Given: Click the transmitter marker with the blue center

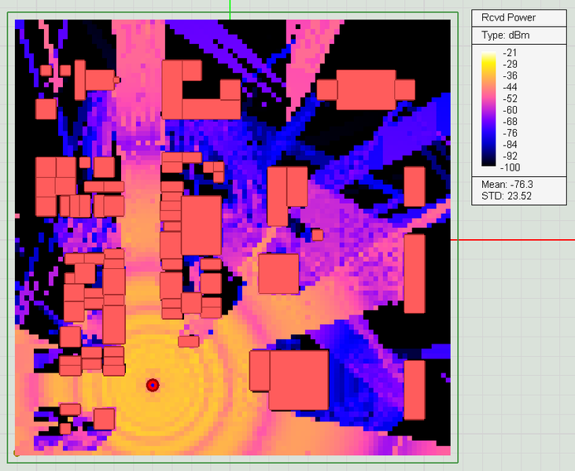Looking at the screenshot, I should point(153,385).
